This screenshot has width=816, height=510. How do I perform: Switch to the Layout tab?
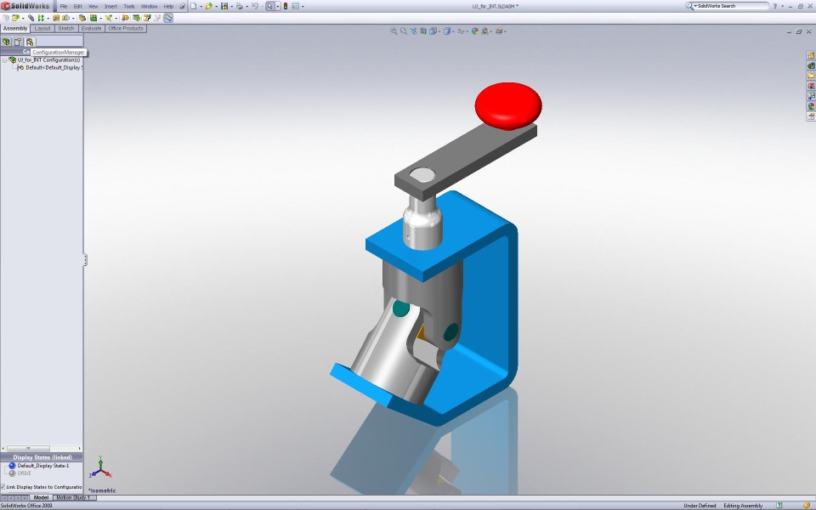[42, 29]
